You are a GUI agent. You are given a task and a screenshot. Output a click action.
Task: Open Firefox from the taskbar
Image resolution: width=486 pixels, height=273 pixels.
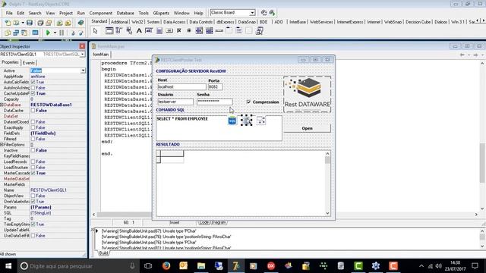click(166, 266)
